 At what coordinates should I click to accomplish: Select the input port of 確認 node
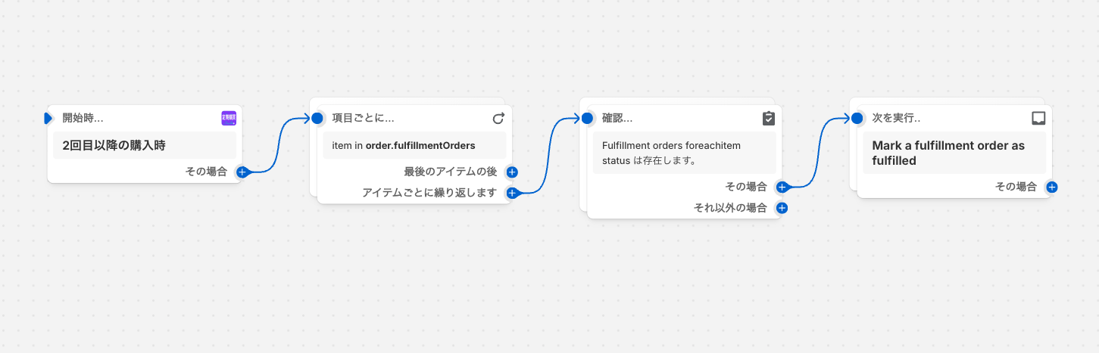tap(587, 118)
